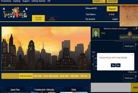Screen dimensions: 138x93
Task: Open the My Account link
Action: click(x=90, y=19)
